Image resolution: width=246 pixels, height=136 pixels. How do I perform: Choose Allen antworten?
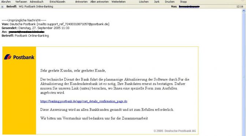(x=100, y=2)
